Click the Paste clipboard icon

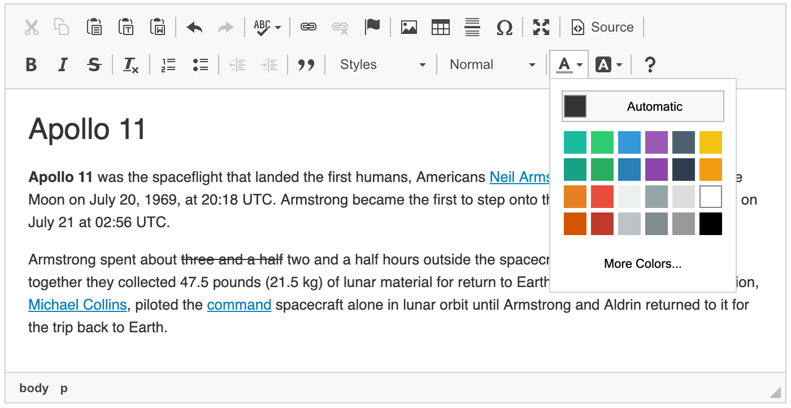94,27
